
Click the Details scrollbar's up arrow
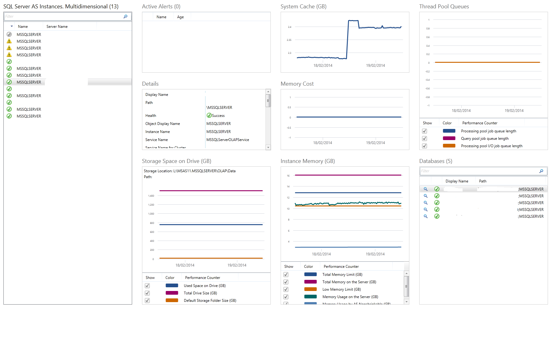click(x=268, y=92)
